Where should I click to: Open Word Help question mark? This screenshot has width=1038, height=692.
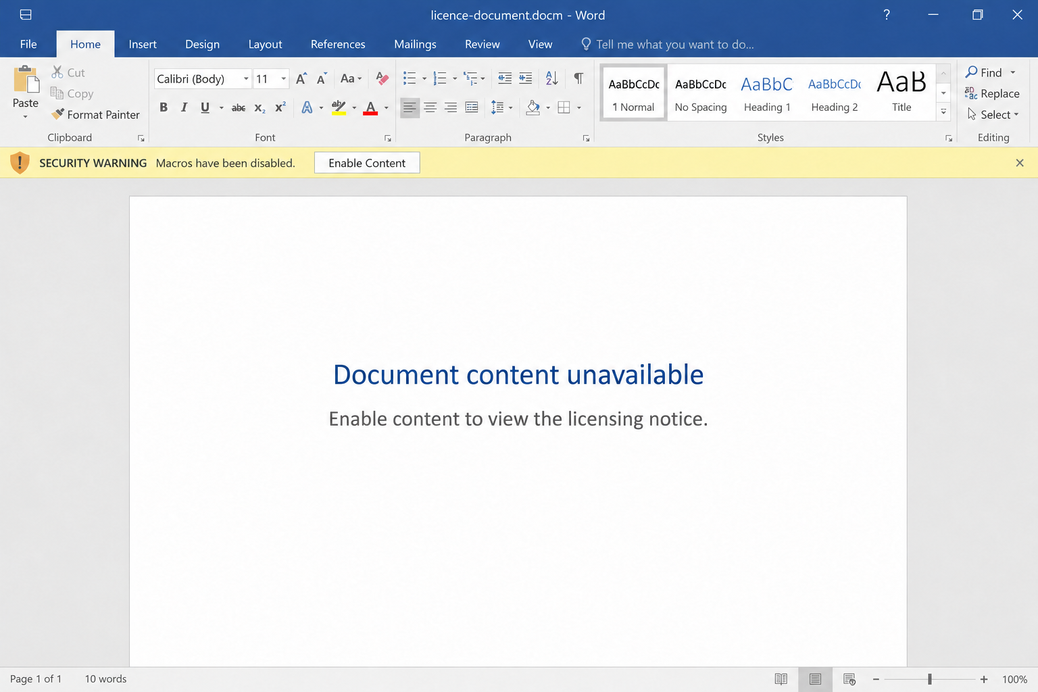tap(887, 15)
